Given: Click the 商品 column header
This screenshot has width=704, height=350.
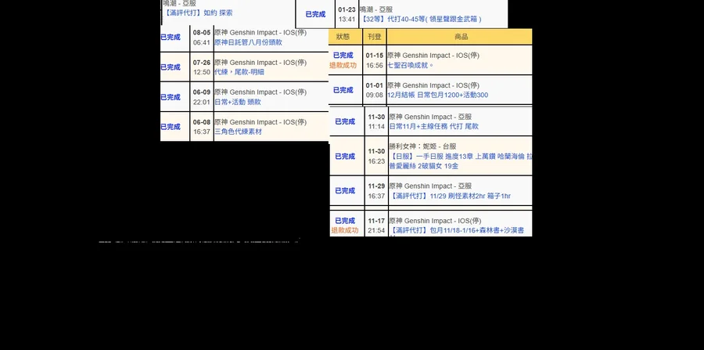Looking at the screenshot, I should pos(462,37).
